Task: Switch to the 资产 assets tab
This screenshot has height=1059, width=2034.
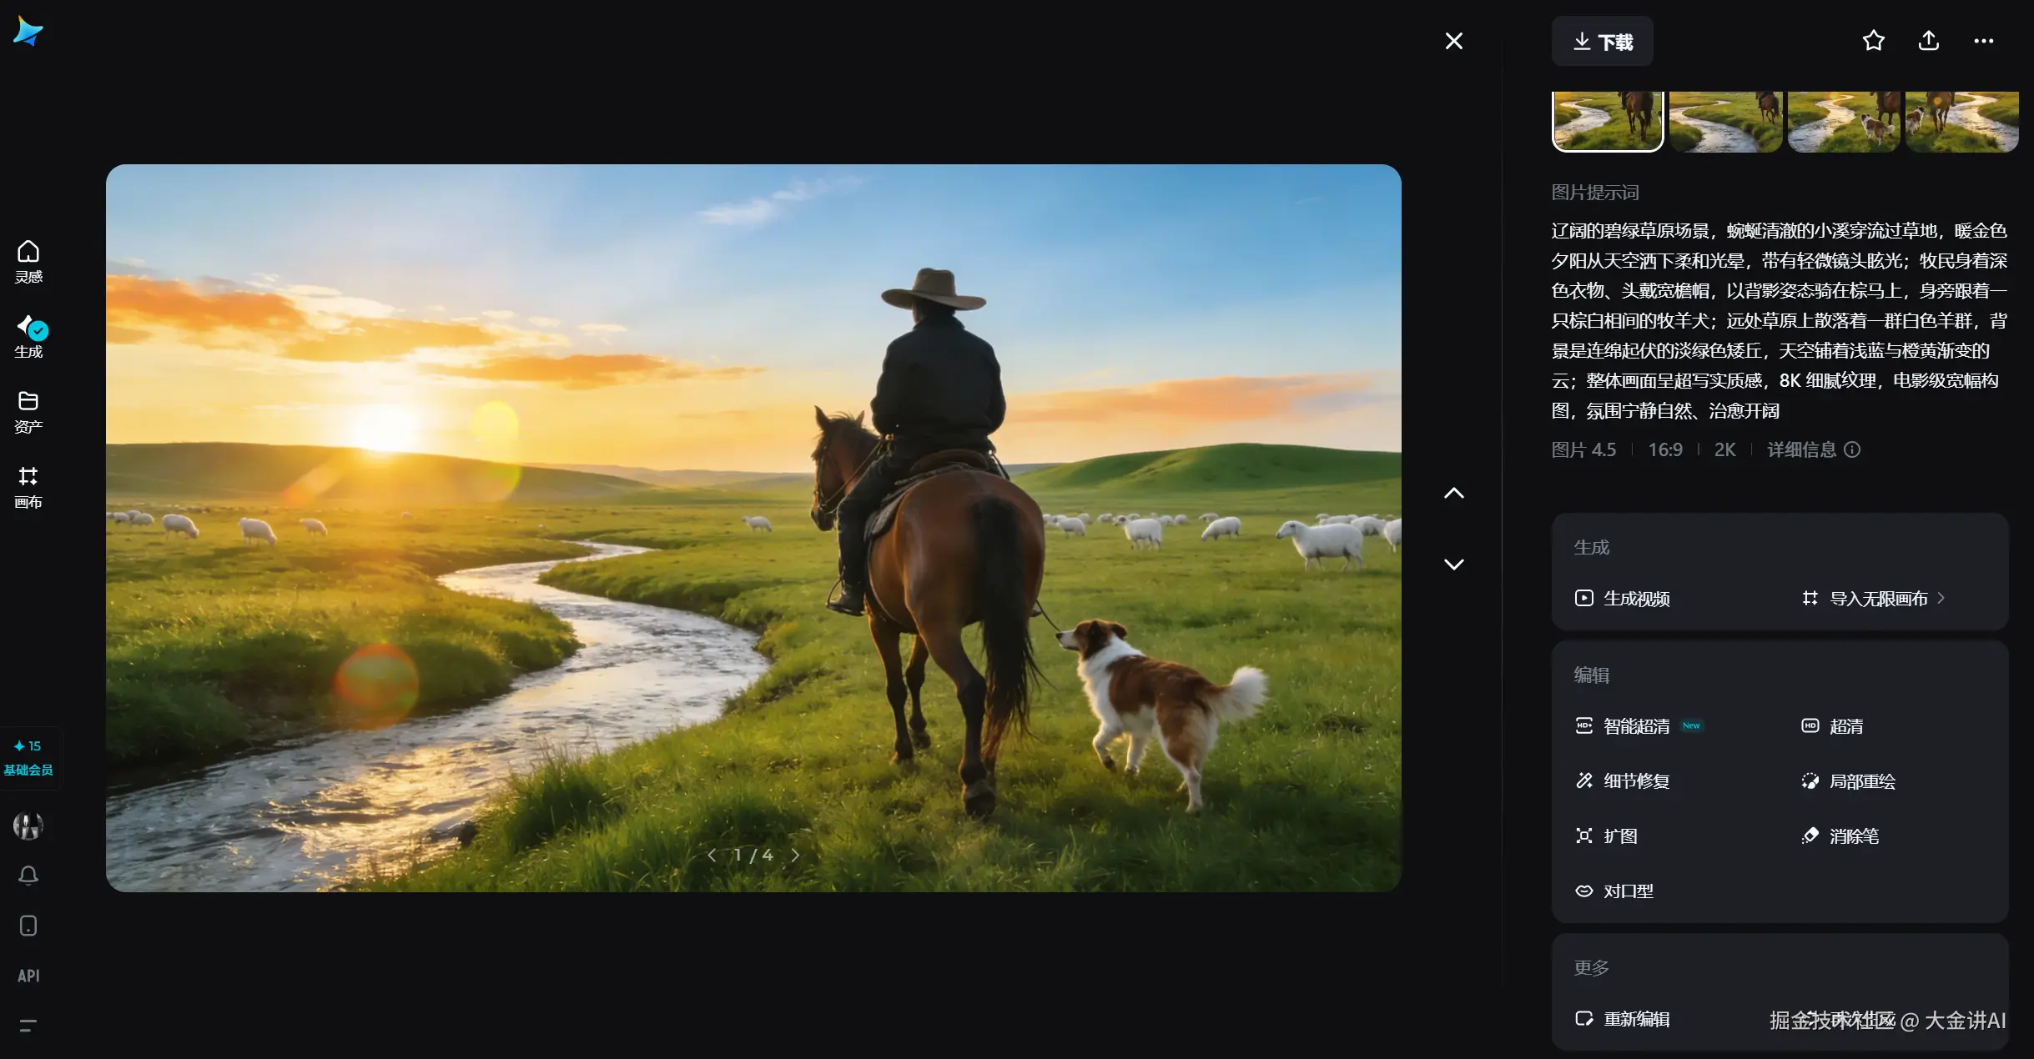Action: [28, 412]
